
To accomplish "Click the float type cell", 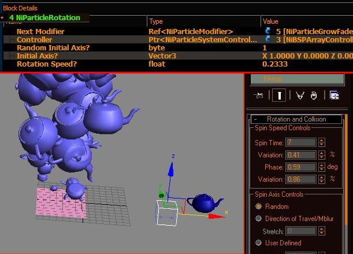I will click(x=157, y=64).
